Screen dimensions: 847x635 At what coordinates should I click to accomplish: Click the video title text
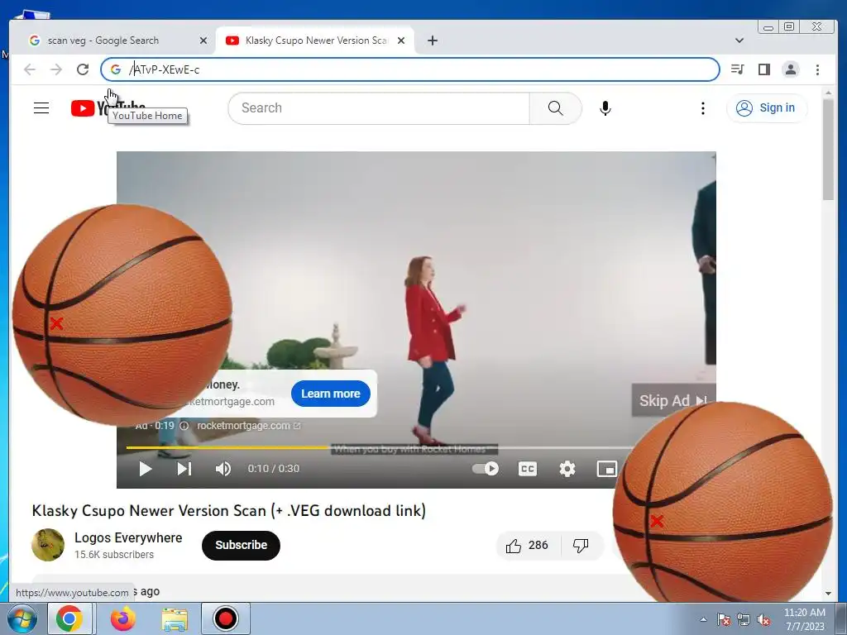pos(229,510)
